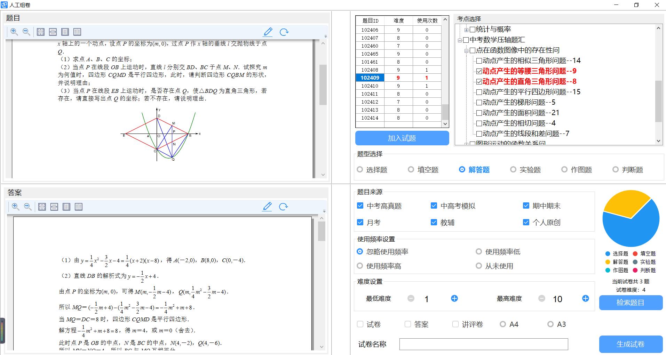Image resolution: width=666 pixels, height=355 pixels.
Task: Select two-page view in the question panel
Action: pos(77,32)
